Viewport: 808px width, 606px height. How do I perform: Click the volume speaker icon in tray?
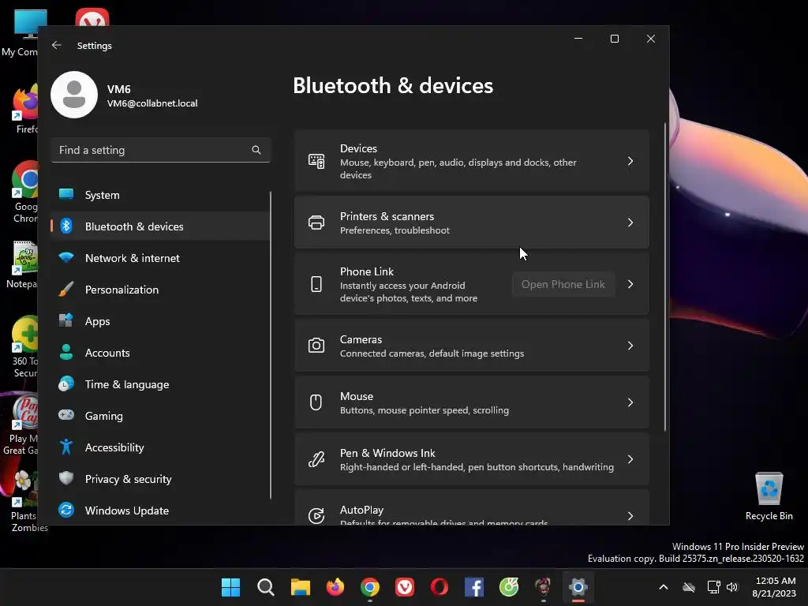tap(732, 587)
